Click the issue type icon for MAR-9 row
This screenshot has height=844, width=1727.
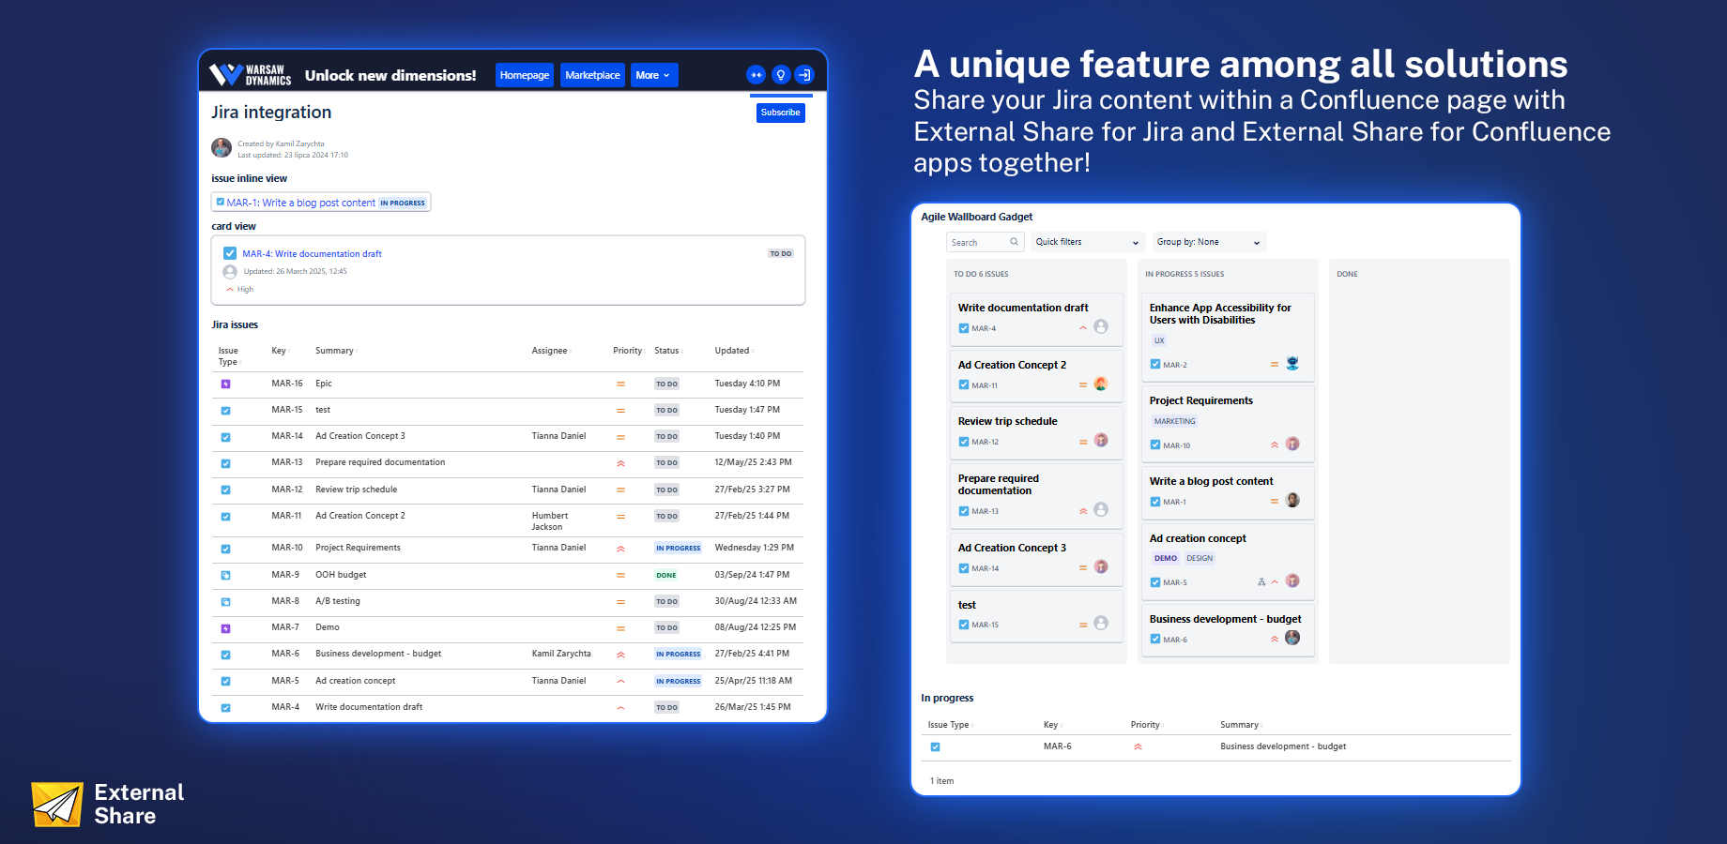point(225,576)
